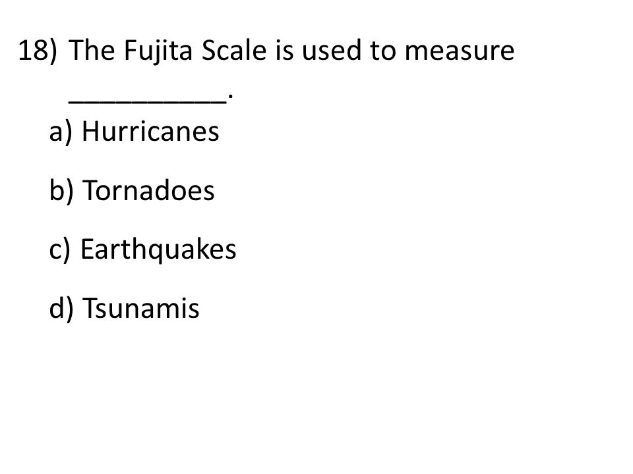633x474 pixels.
Task: Select the answer option Hurricanes
Action: click(x=150, y=132)
